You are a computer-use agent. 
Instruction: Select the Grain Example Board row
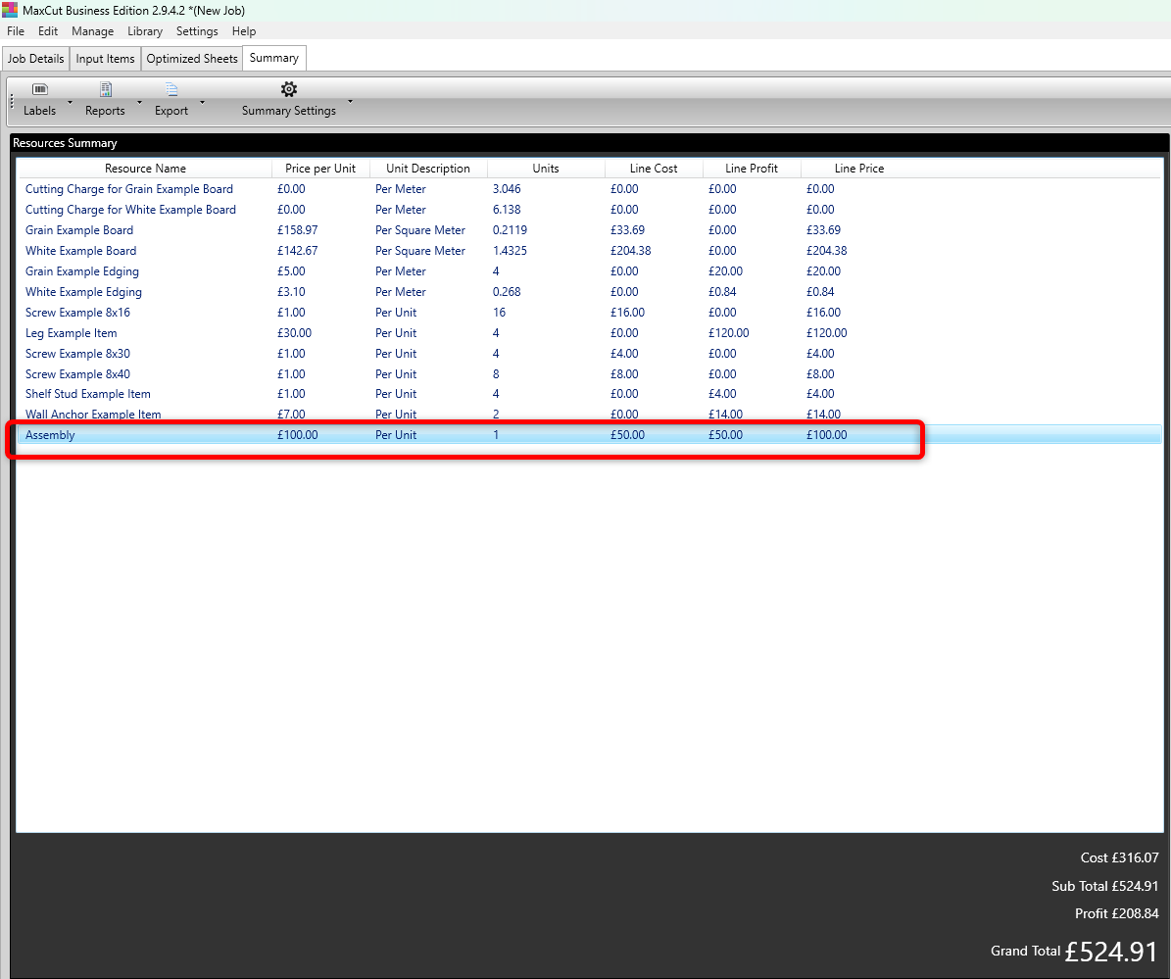[x=589, y=230]
